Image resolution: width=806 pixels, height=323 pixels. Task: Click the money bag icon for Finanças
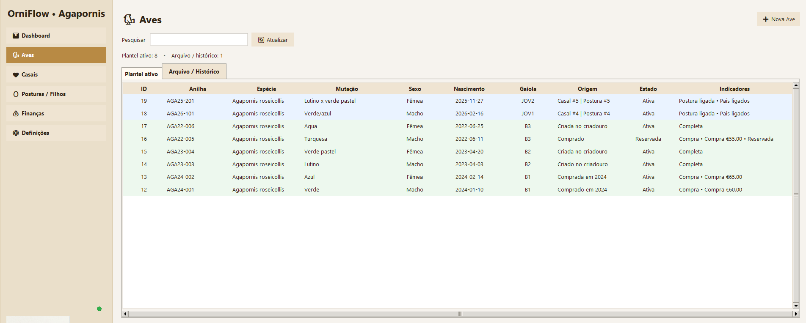point(16,114)
